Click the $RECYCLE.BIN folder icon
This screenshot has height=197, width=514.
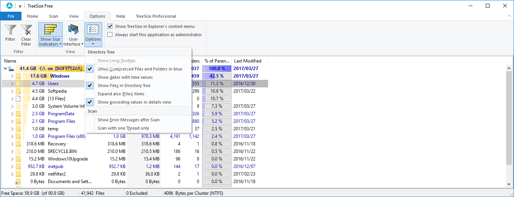tap(18, 151)
